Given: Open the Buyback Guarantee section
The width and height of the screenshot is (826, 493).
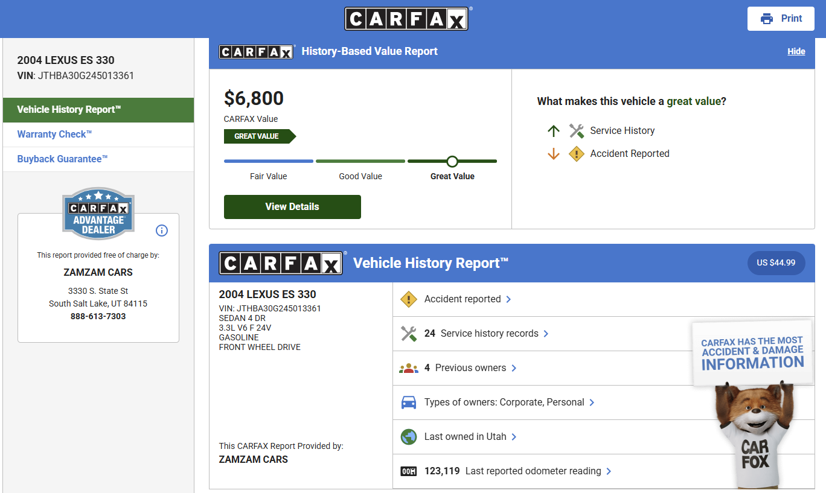Looking at the screenshot, I should click(x=62, y=159).
